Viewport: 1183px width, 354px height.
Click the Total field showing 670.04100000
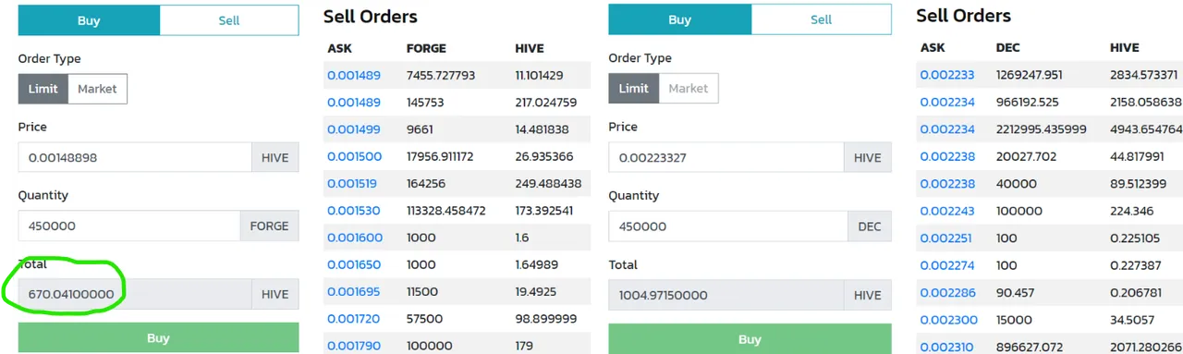coord(135,294)
